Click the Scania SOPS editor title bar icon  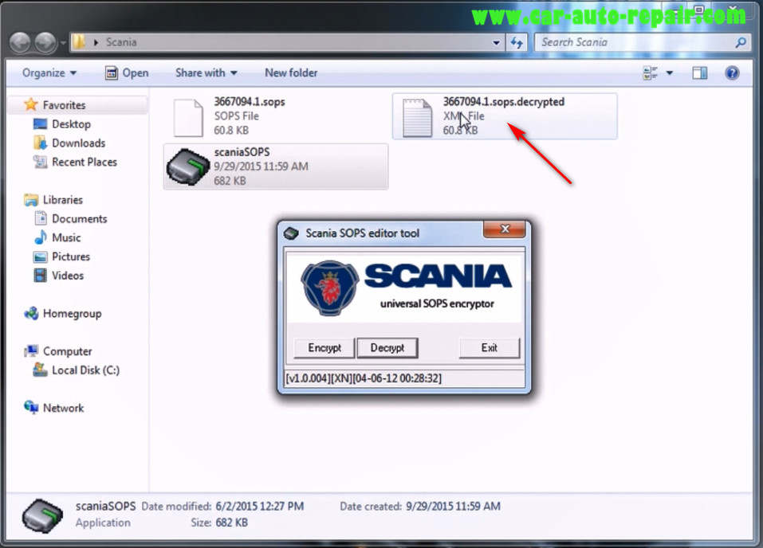[291, 233]
